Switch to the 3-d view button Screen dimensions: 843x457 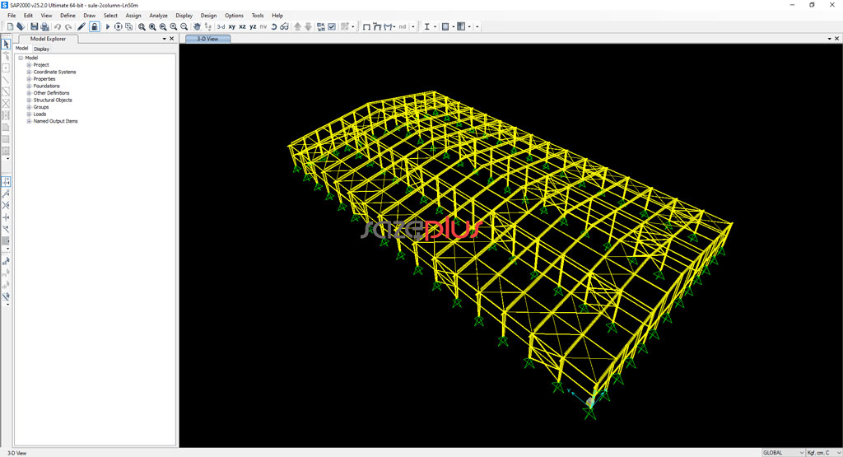[221, 26]
